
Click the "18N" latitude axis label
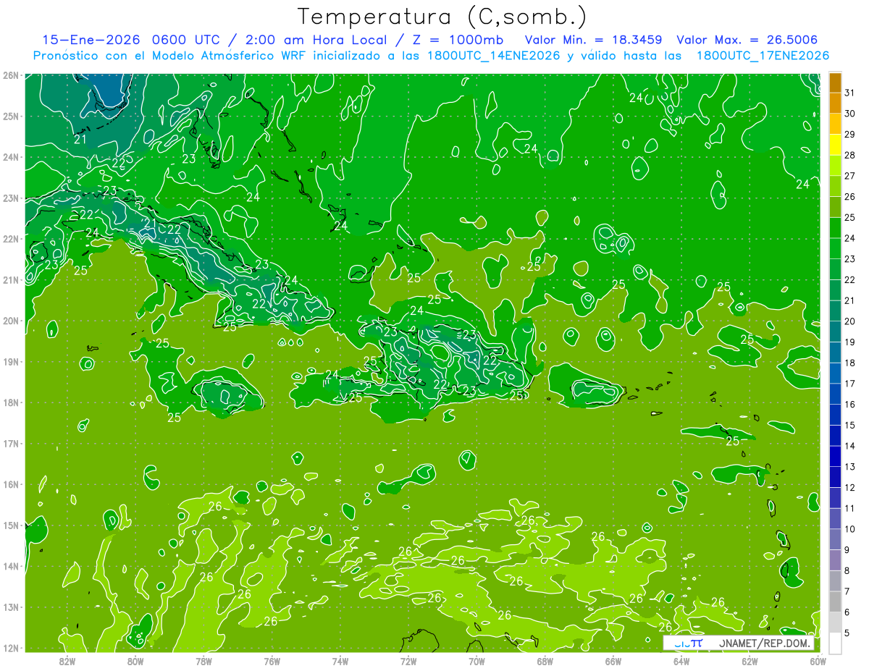(x=11, y=402)
